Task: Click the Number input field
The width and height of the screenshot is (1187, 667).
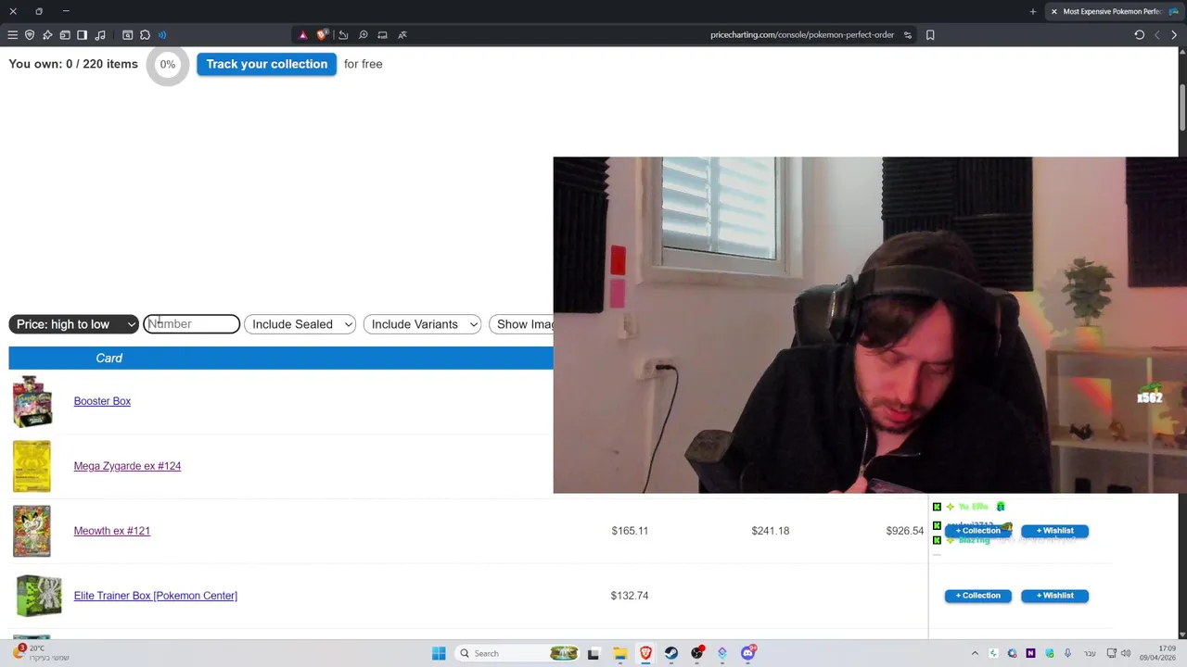Action: (192, 324)
